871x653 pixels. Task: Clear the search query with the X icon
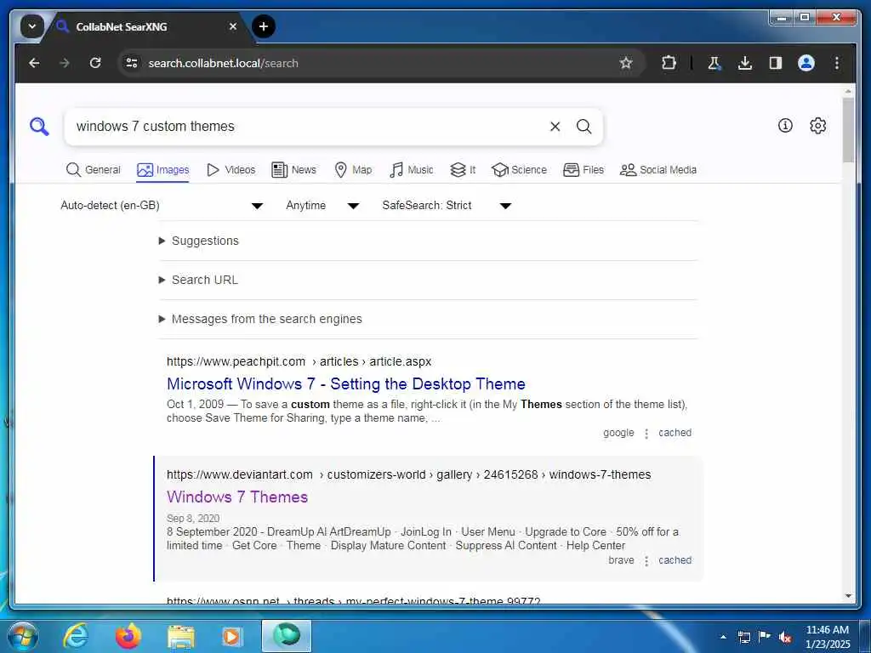(x=555, y=127)
